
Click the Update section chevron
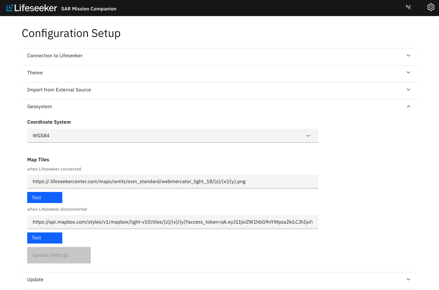[x=408, y=279]
